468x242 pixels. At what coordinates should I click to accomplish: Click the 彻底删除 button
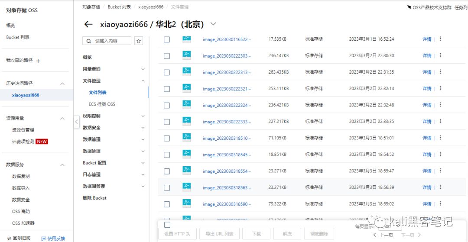coord(319,234)
